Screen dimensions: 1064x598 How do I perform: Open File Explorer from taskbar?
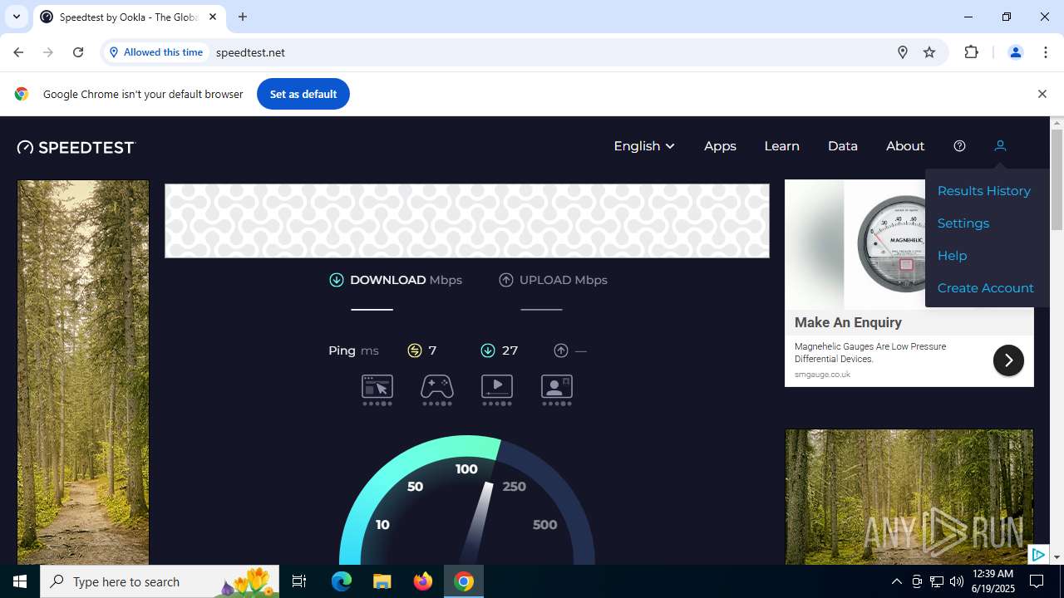382,581
